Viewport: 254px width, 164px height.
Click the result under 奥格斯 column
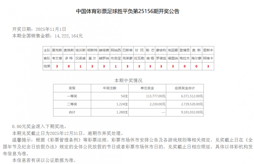(x=69, y=66)
